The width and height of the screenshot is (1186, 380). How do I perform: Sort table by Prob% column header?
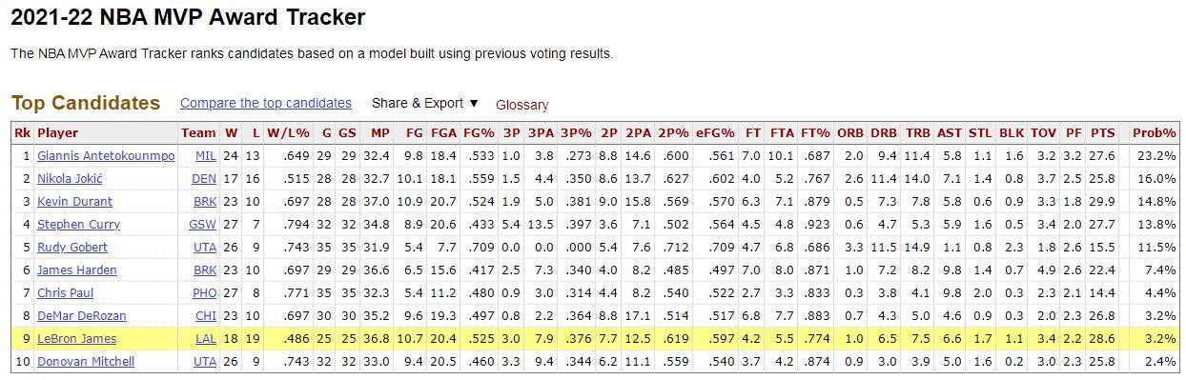(1154, 133)
